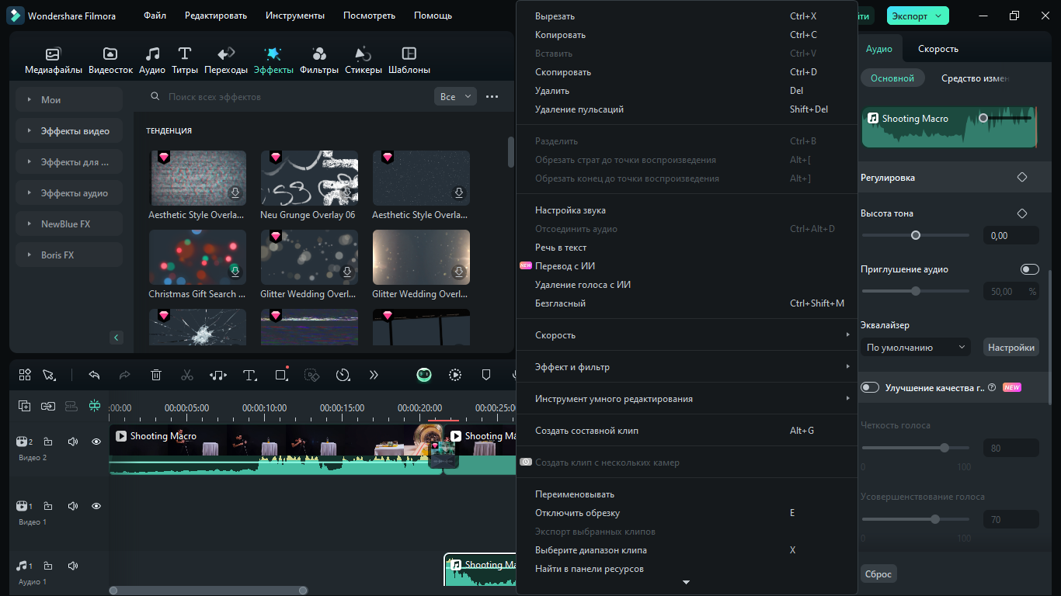Open the Шаблоны templates panel
The height and width of the screenshot is (596, 1061).
409,61
